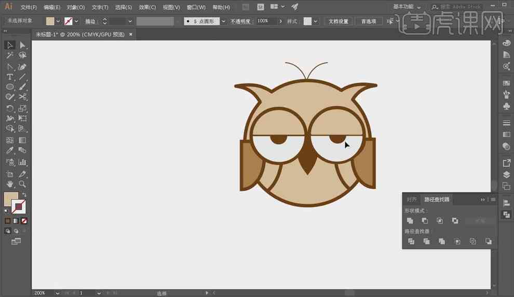The height and width of the screenshot is (297, 514).
Task: Select the Slice tool
Action: point(22,174)
